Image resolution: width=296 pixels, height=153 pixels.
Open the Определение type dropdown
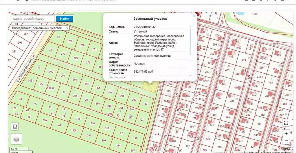tap(51, 28)
